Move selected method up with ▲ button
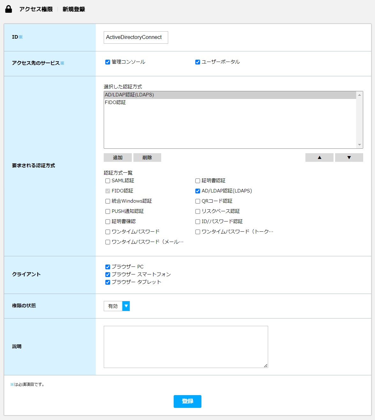375x420 pixels. (x=319, y=158)
